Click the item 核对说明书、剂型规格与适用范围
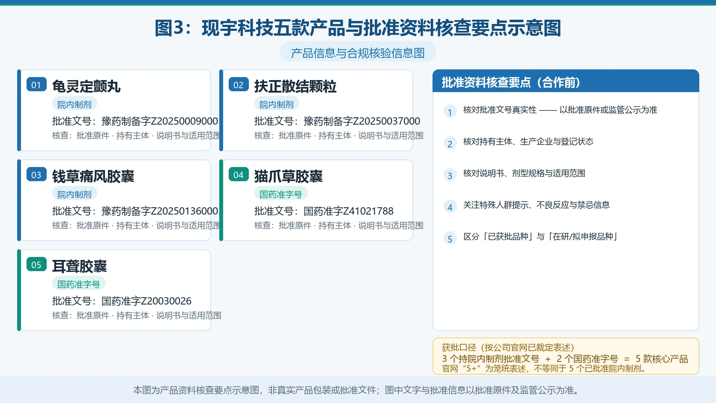This screenshot has height=403, width=716. tap(524, 173)
